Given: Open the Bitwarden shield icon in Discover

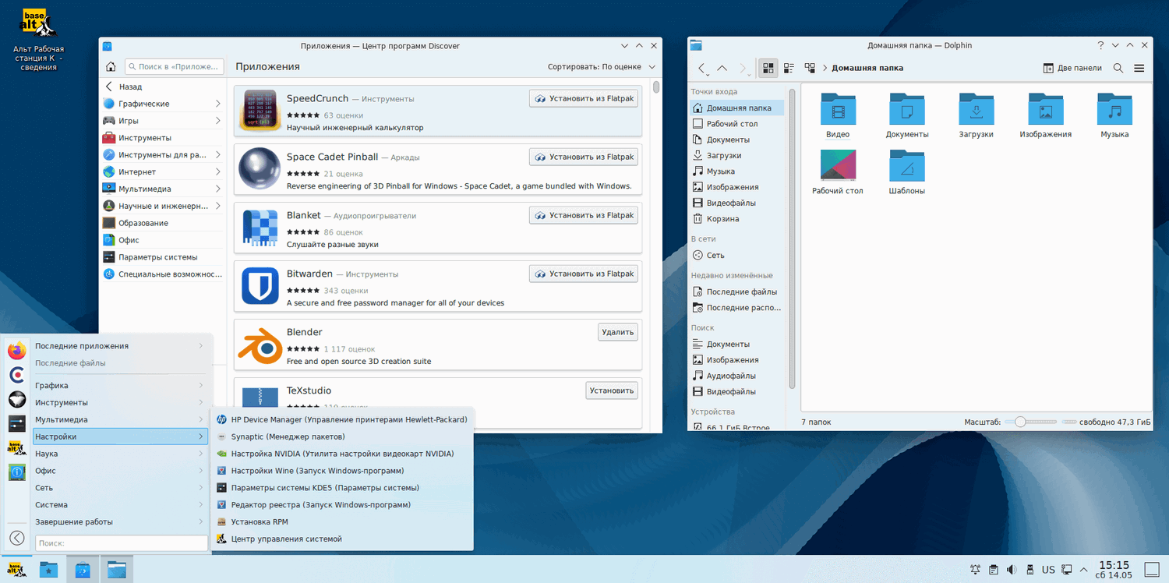Looking at the screenshot, I should tap(260, 285).
